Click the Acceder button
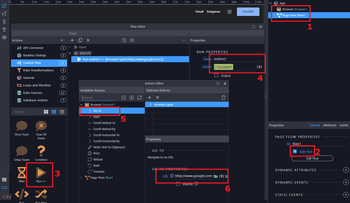The width and height of the screenshot is (350, 203). (x=248, y=12)
